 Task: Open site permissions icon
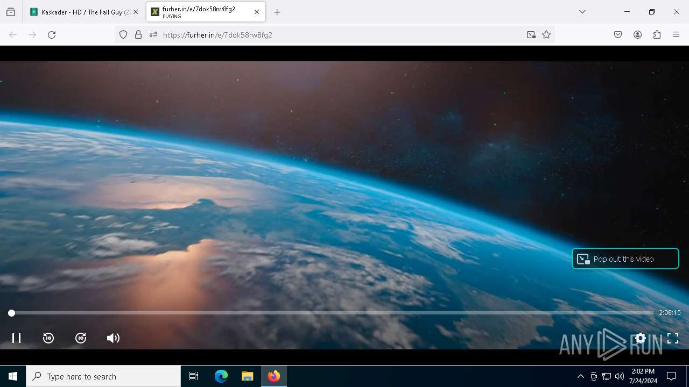point(153,35)
